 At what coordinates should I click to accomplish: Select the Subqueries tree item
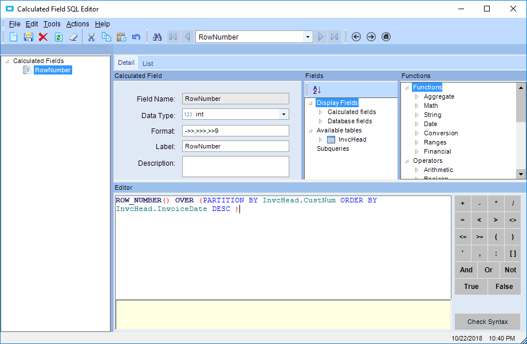pos(333,148)
